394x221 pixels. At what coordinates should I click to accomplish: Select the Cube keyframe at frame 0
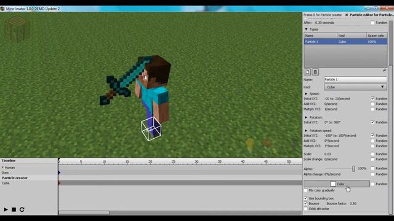pos(59,183)
